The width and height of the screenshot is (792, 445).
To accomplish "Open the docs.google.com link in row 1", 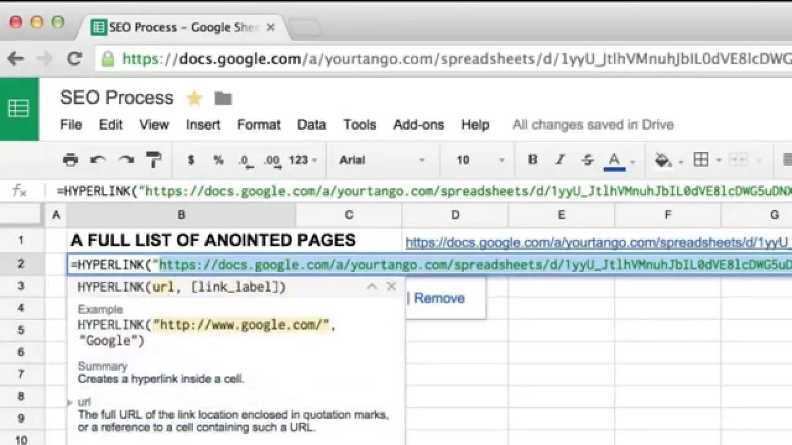I will pyautogui.click(x=598, y=242).
